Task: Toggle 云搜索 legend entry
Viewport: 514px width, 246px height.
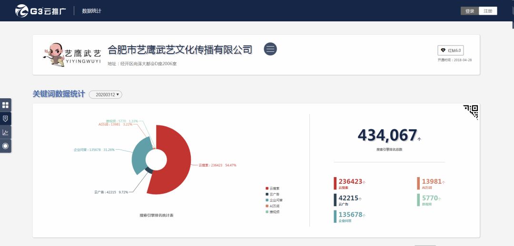Action: tap(272, 189)
